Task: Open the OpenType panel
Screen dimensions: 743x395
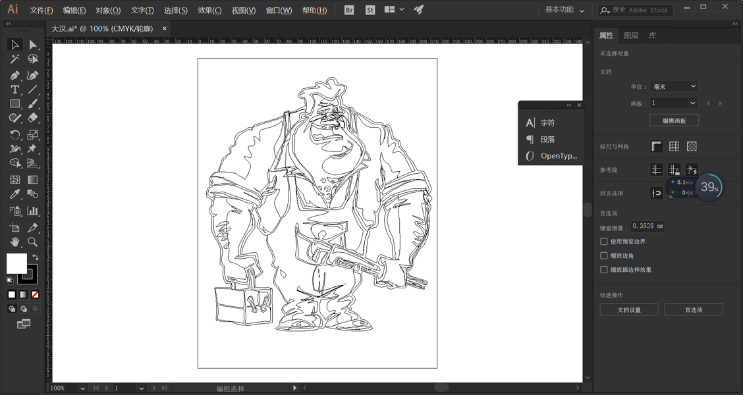Action: click(551, 156)
